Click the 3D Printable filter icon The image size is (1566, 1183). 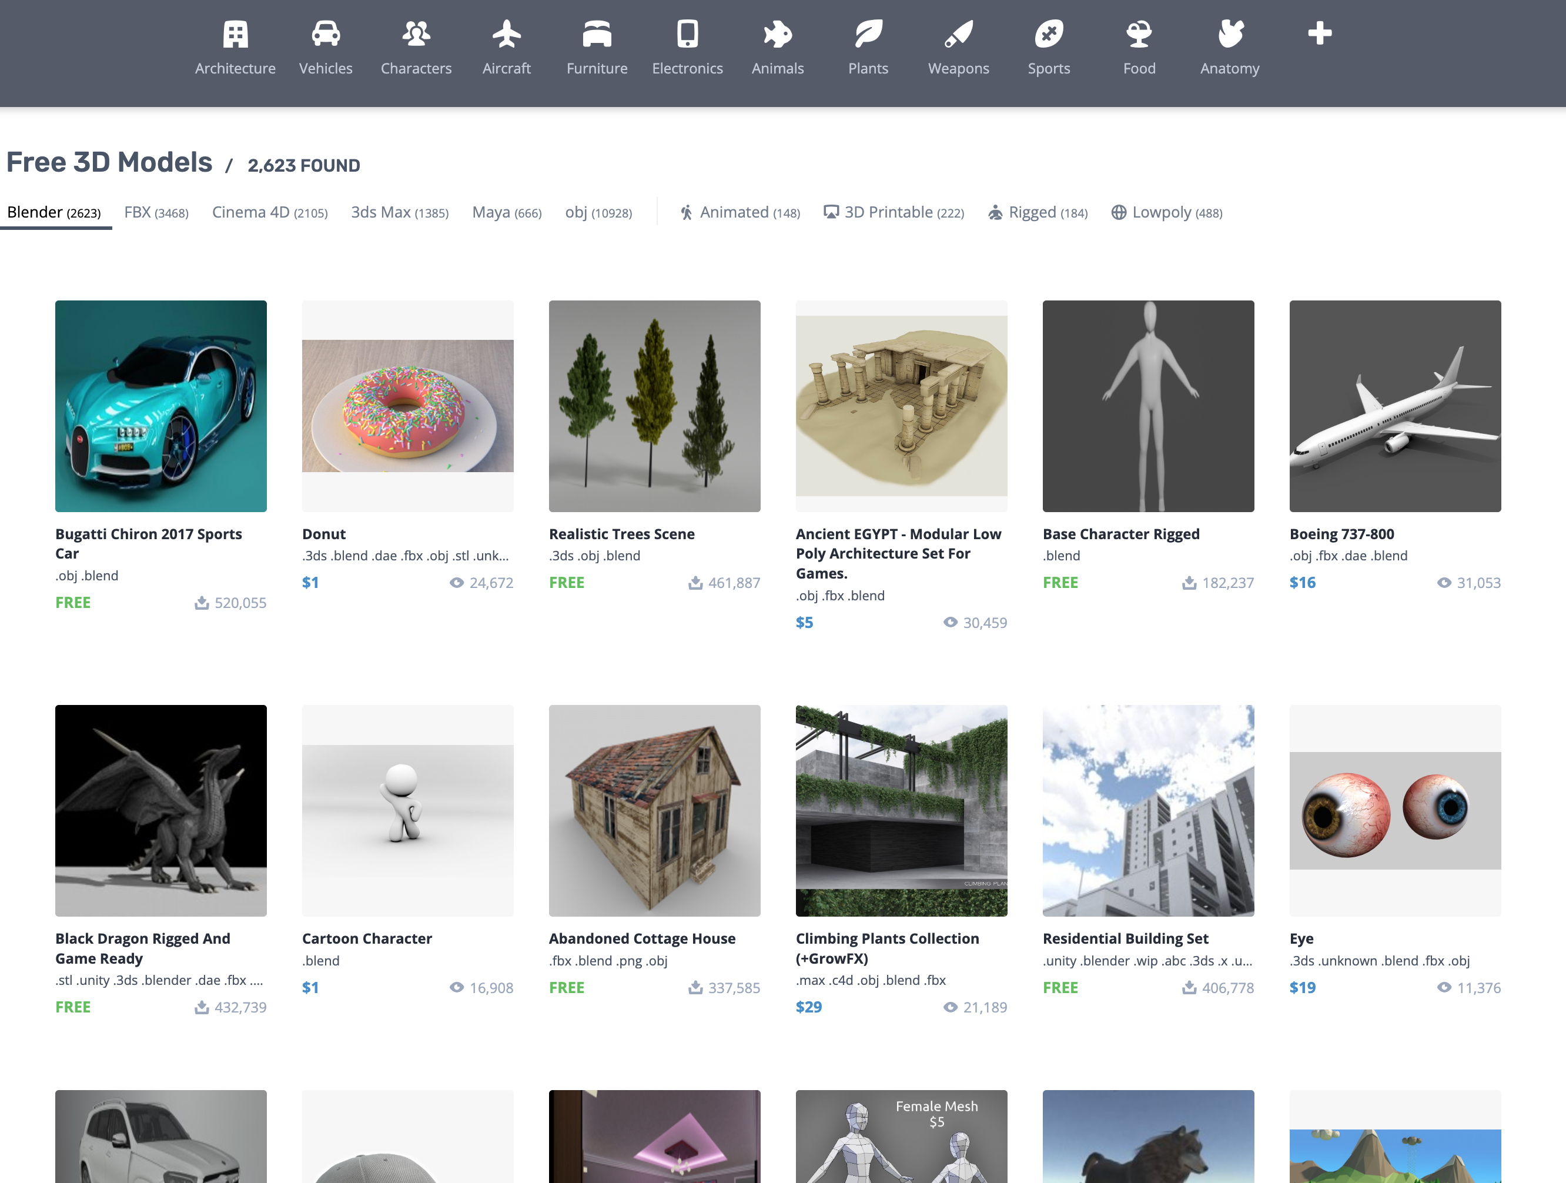(x=831, y=212)
